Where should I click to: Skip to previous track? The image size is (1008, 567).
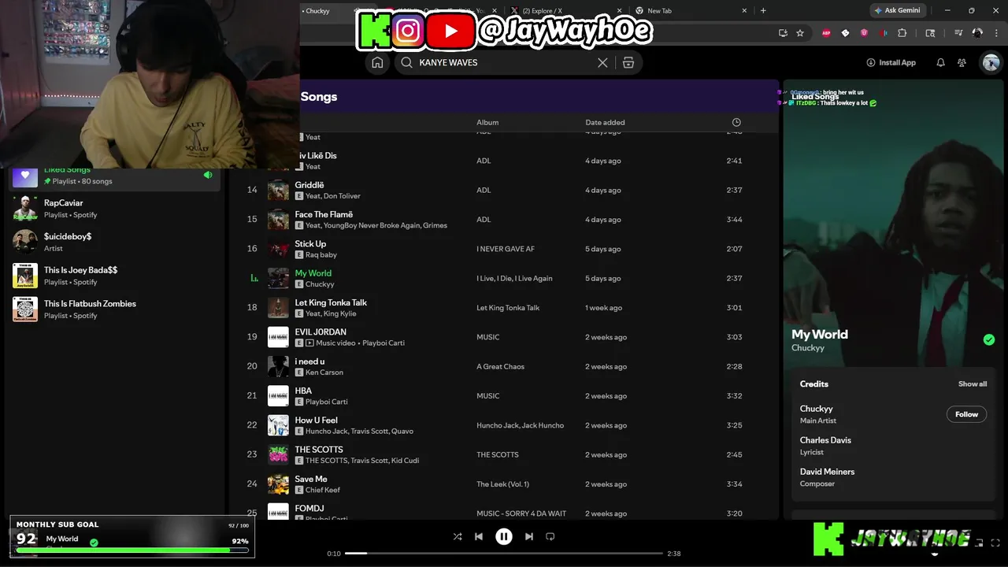pyautogui.click(x=478, y=536)
